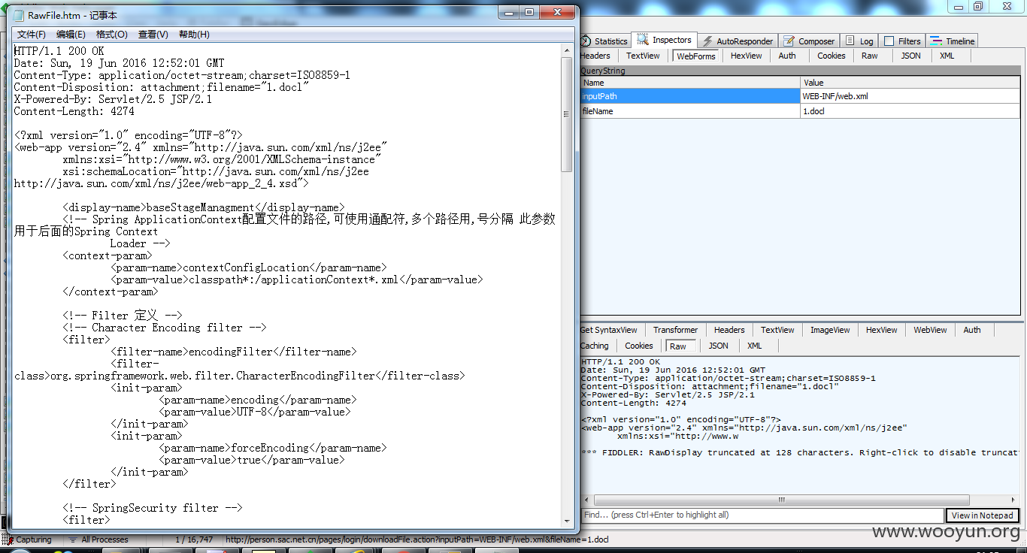Select the inputPath row name cell
This screenshot has width=1027, height=553.
[689, 96]
